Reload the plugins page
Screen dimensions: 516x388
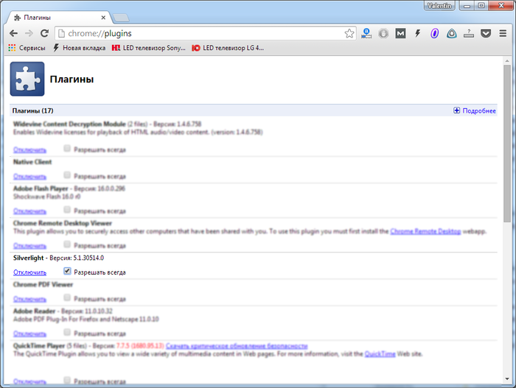(x=44, y=33)
